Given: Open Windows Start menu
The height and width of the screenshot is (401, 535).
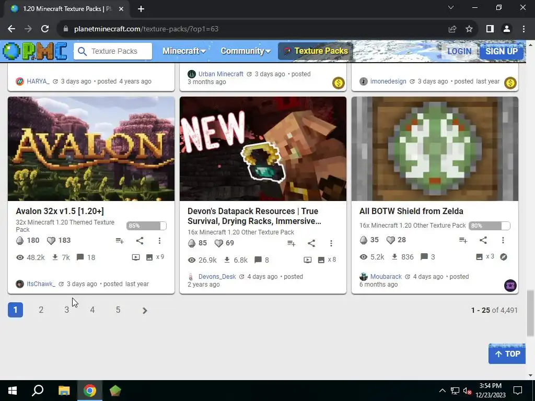Looking at the screenshot, I should pyautogui.click(x=13, y=391).
